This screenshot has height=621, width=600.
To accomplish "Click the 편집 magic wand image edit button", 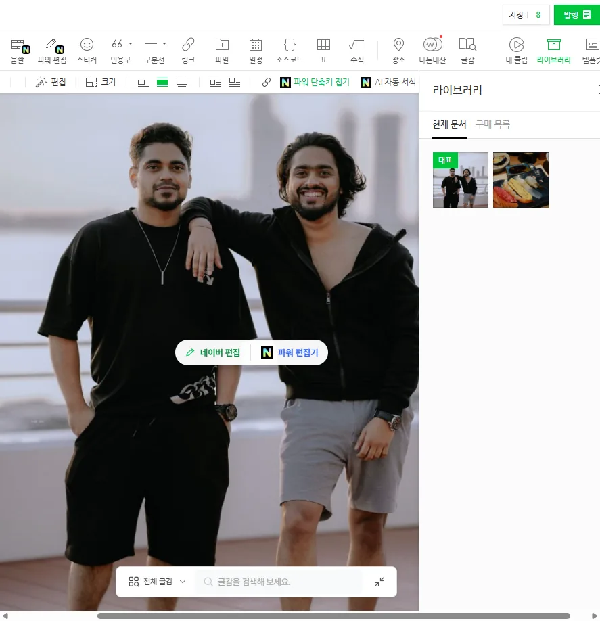I will [51, 82].
